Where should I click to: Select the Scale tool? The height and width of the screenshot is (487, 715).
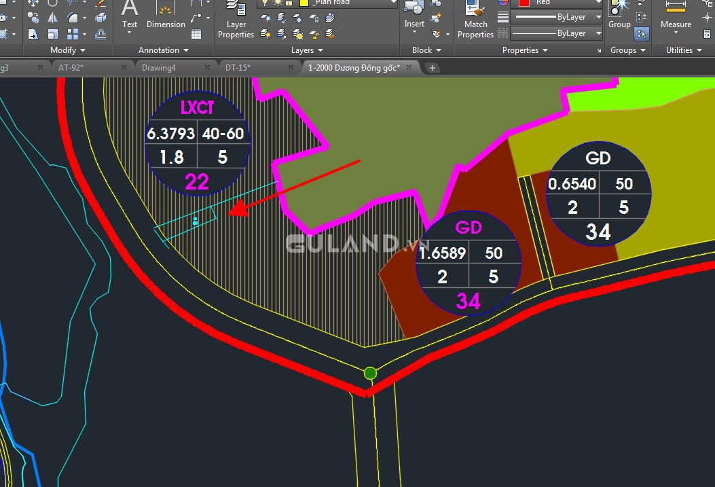(x=53, y=34)
